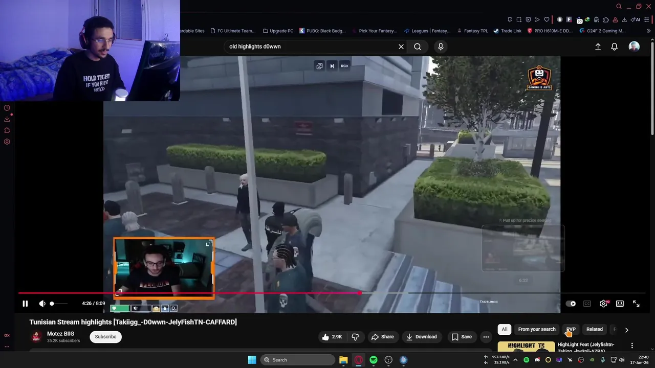The width and height of the screenshot is (655, 368).
Task: Click the pop-out video icon above player
Action: pyautogui.click(x=320, y=66)
